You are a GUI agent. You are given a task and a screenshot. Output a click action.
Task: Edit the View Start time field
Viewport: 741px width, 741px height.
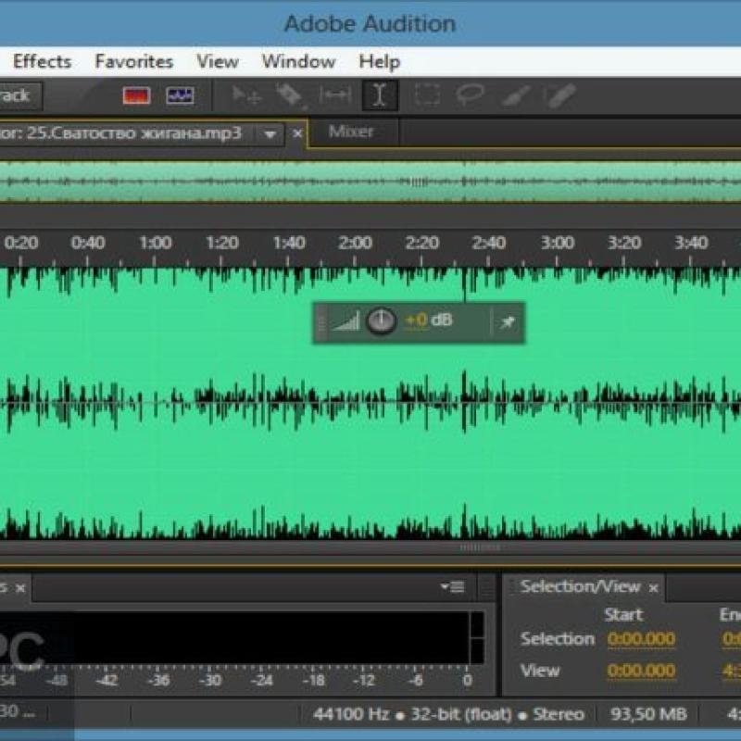(x=641, y=671)
